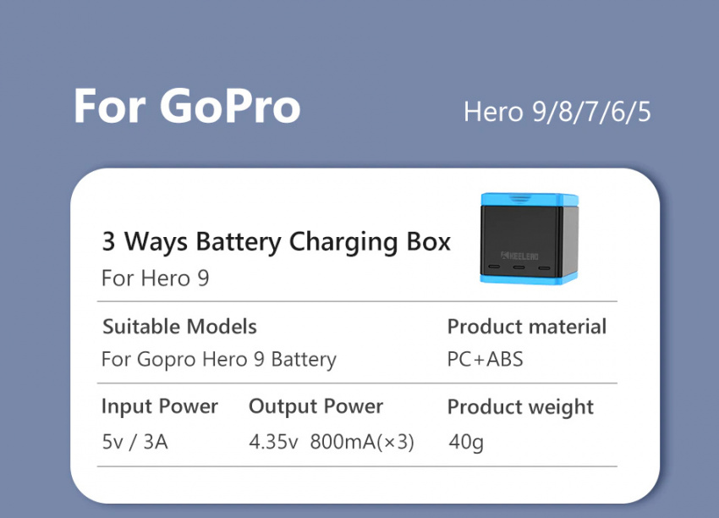Click the battery charging box product image
719x518 pixels.
pyautogui.click(x=530, y=239)
